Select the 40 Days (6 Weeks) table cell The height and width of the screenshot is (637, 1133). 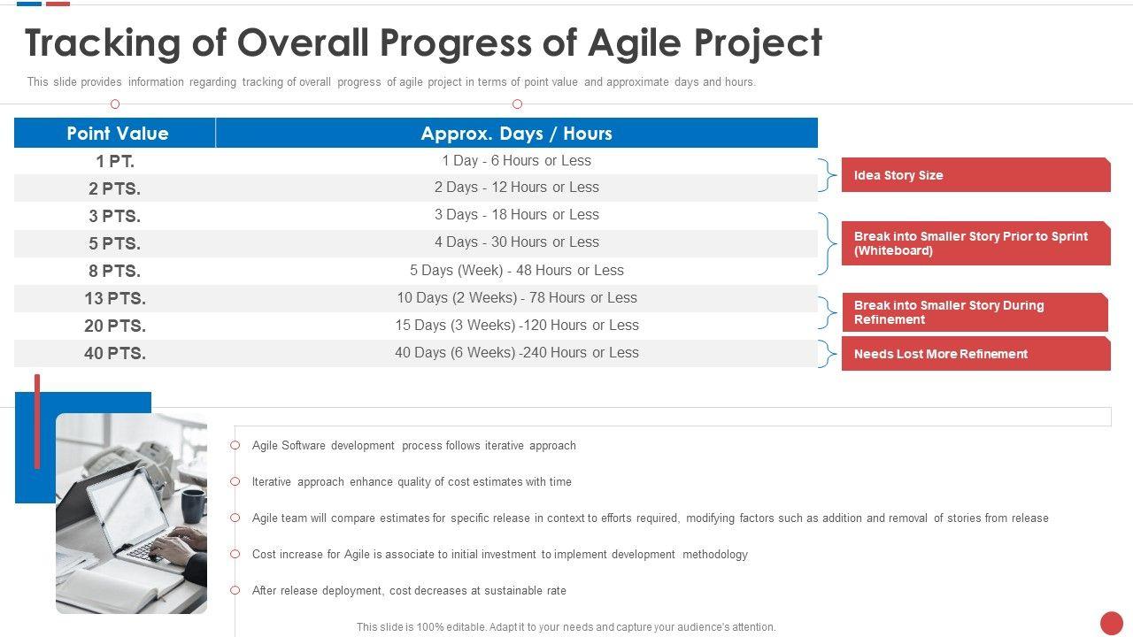(x=516, y=353)
